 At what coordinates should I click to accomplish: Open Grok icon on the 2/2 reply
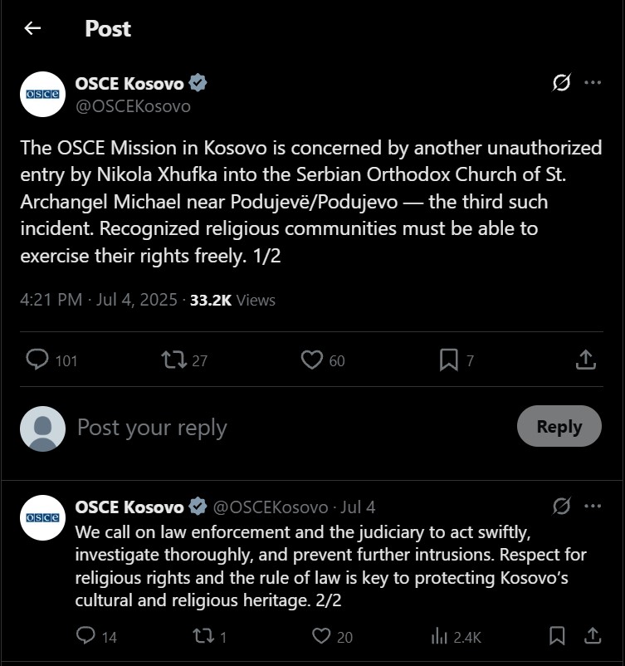561,506
